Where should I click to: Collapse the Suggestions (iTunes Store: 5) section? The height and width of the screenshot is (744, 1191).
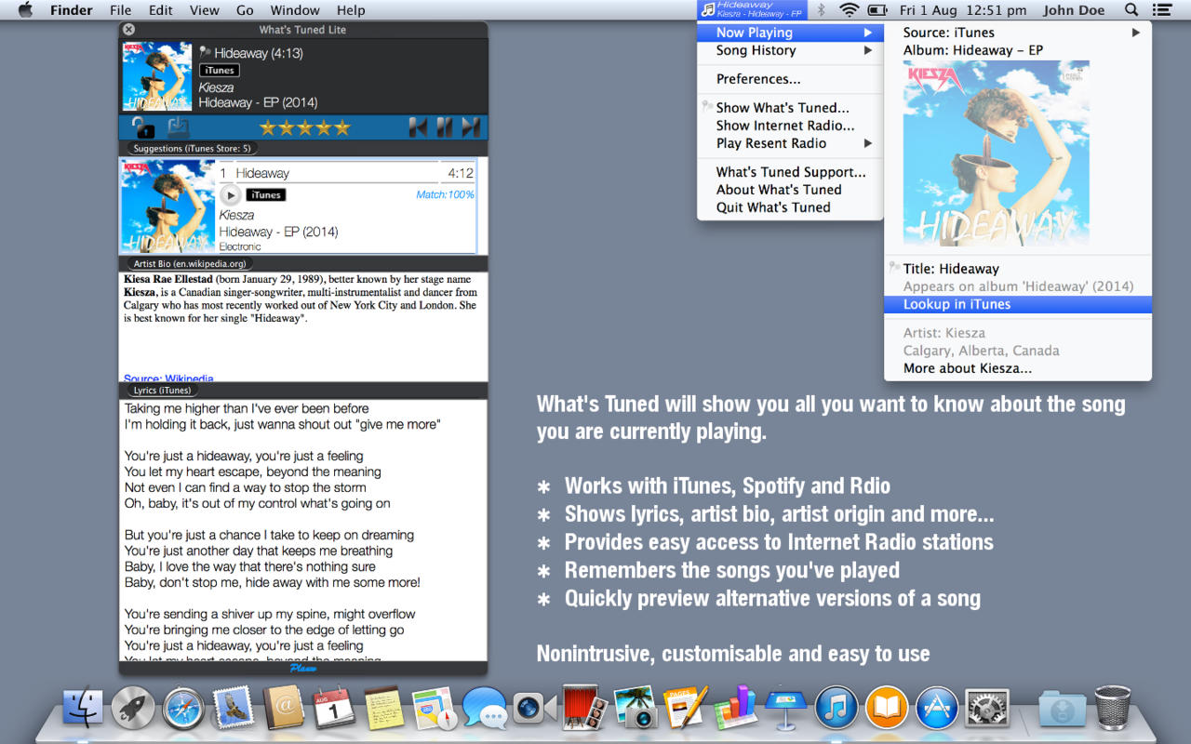click(x=192, y=148)
